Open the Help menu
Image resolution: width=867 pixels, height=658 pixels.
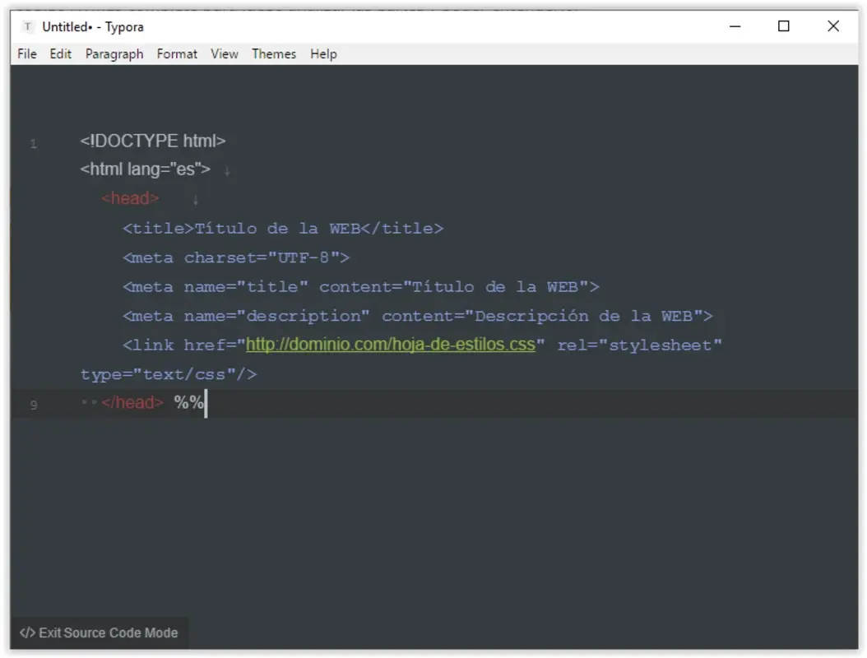click(323, 53)
